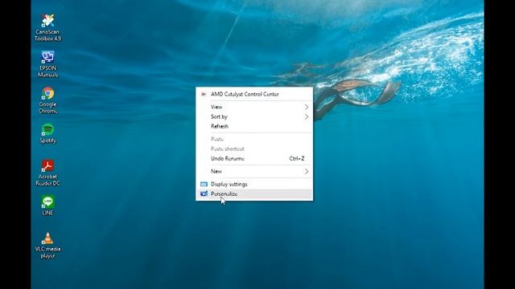This screenshot has height=289, width=515.
Task: Select the Google Chrome desktop icon
Action: tap(47, 100)
